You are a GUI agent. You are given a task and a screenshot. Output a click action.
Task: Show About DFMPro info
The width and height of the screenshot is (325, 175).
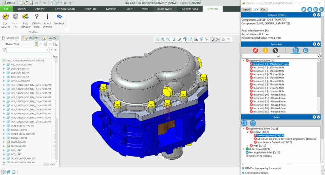(48, 21)
